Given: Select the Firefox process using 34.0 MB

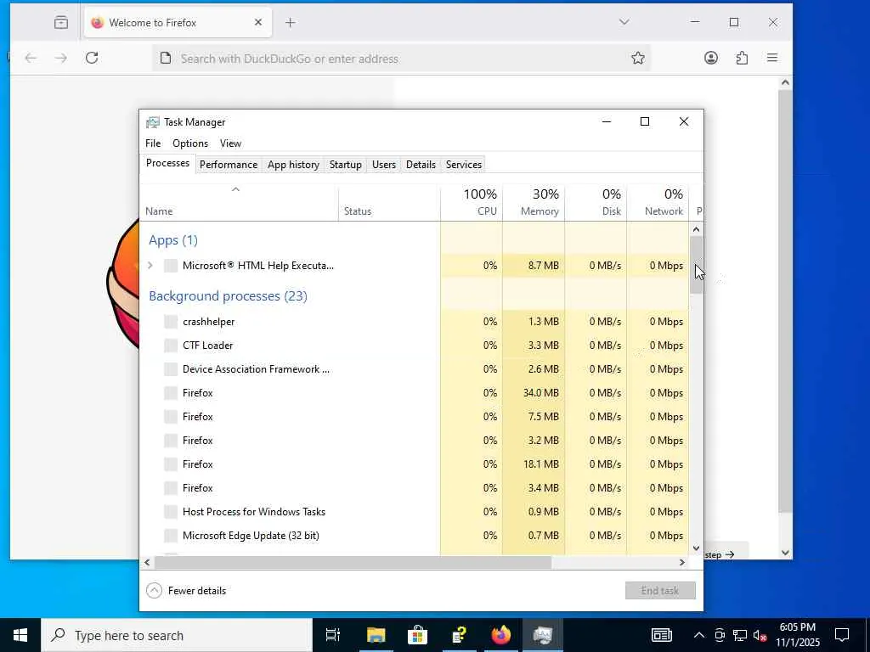Looking at the screenshot, I should point(414,393).
